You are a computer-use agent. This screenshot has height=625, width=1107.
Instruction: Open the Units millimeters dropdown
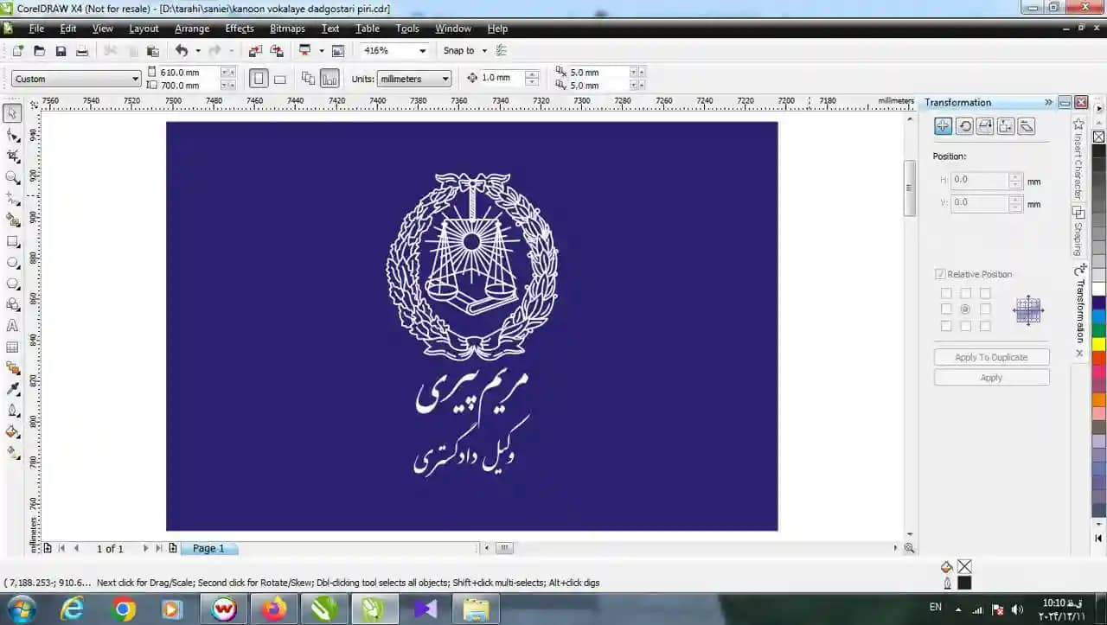445,79
